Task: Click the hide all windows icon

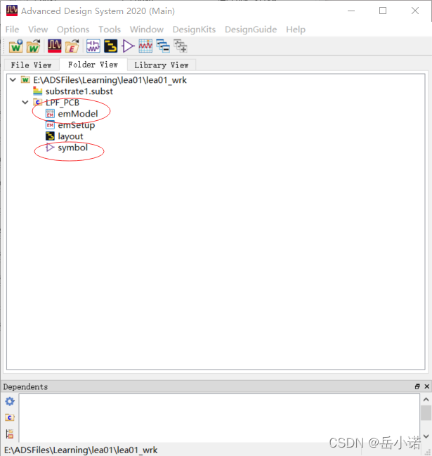Action: pos(163,46)
